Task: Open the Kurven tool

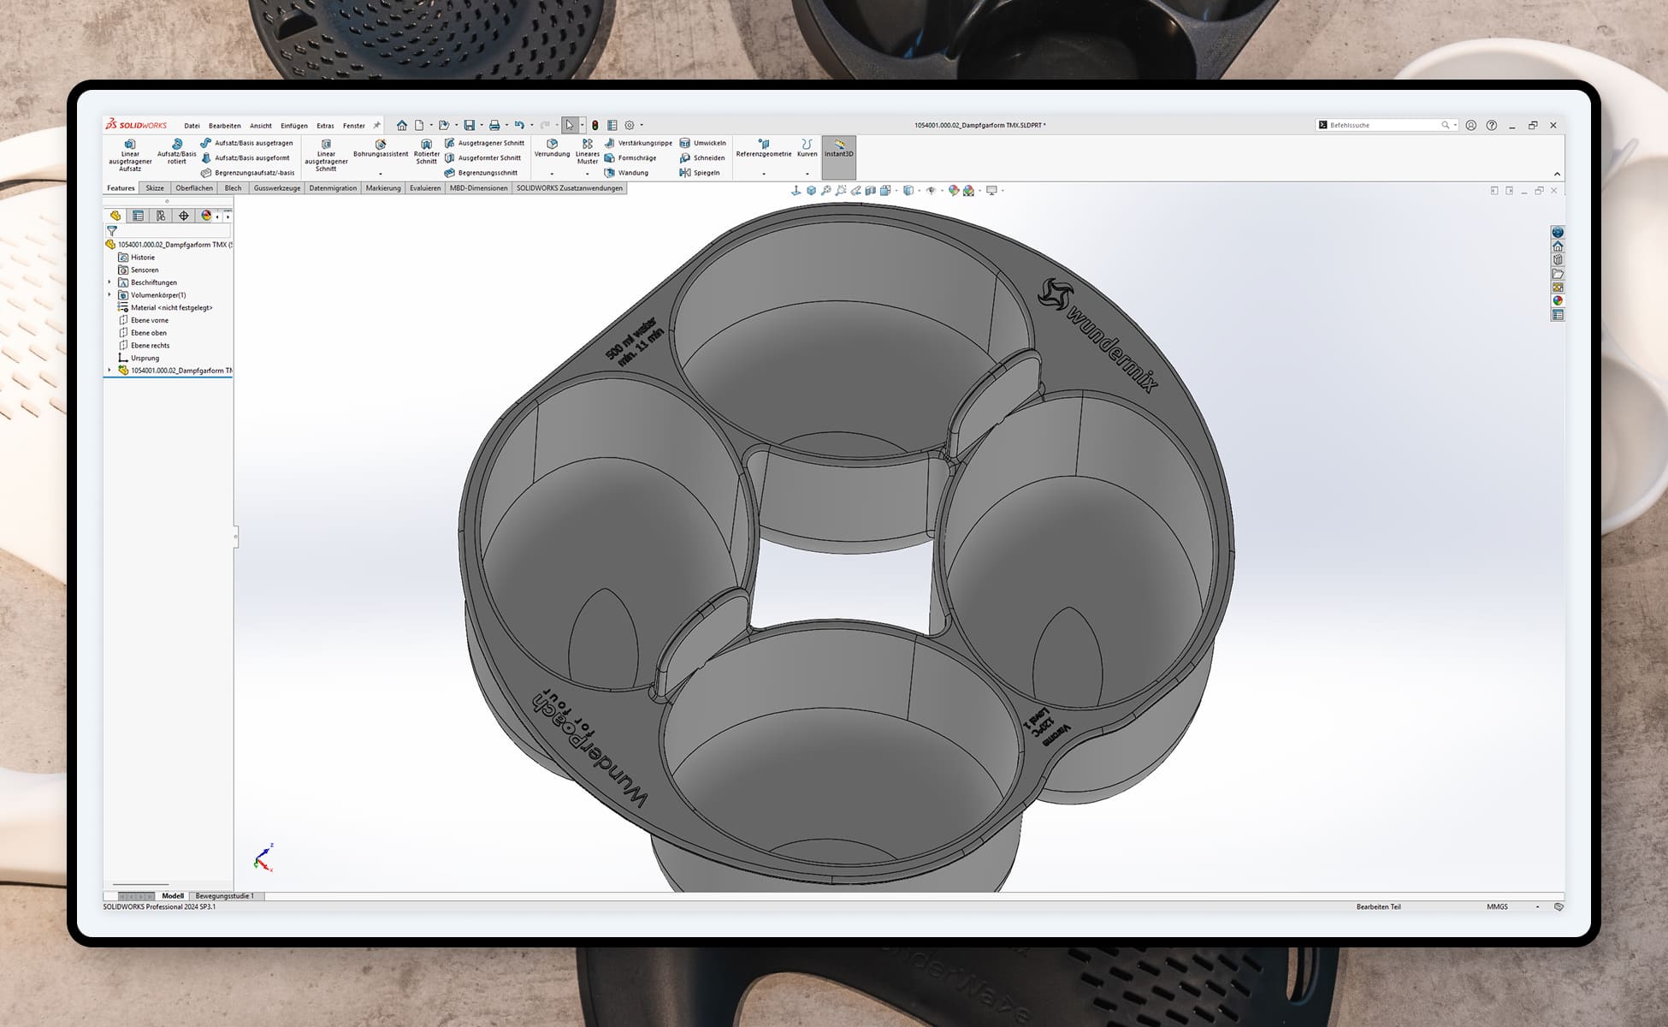Action: 807,148
